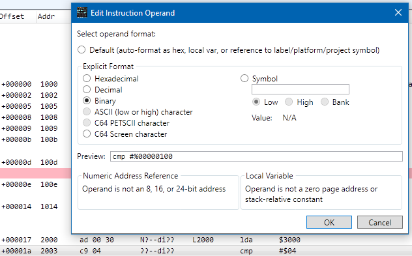Confirm with the OK button
The height and width of the screenshot is (256, 412).
(329, 222)
